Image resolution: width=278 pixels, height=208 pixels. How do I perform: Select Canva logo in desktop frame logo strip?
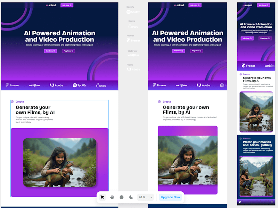[x=101, y=85]
